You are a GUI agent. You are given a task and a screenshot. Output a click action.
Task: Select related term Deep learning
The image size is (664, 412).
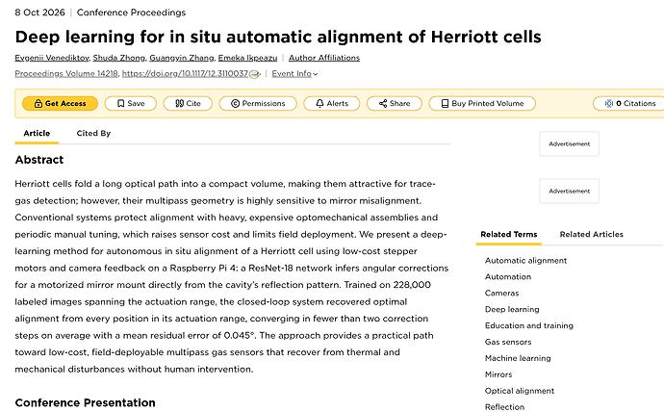[512, 310]
